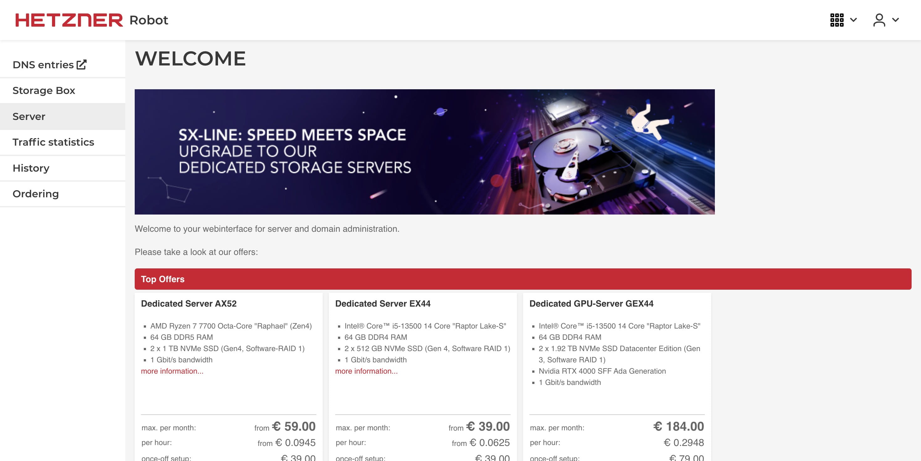This screenshot has width=921, height=461.
Task: Click '64 GB DDR5 RAM' spec line
Action: (181, 337)
